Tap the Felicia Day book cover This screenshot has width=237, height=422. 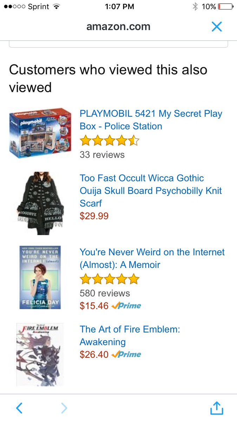click(x=40, y=277)
